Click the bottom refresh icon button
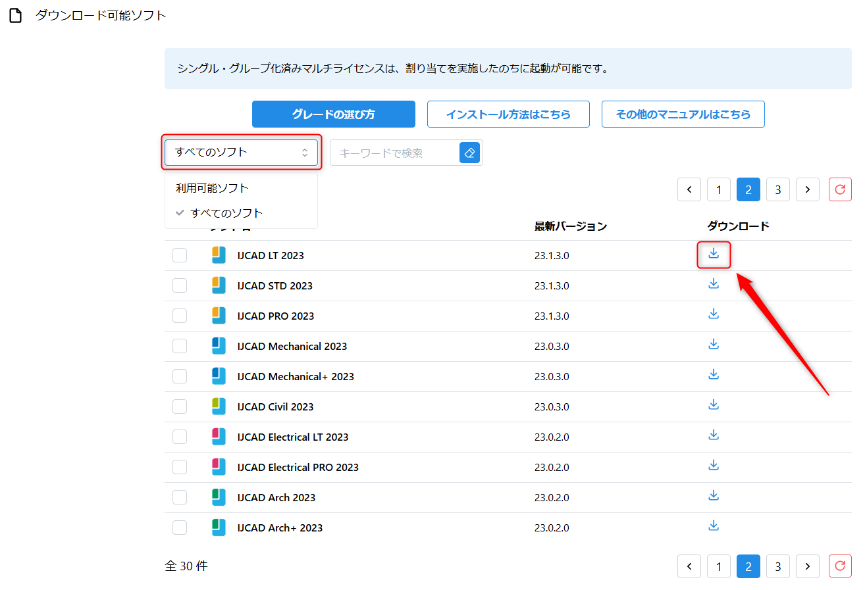 tap(840, 566)
